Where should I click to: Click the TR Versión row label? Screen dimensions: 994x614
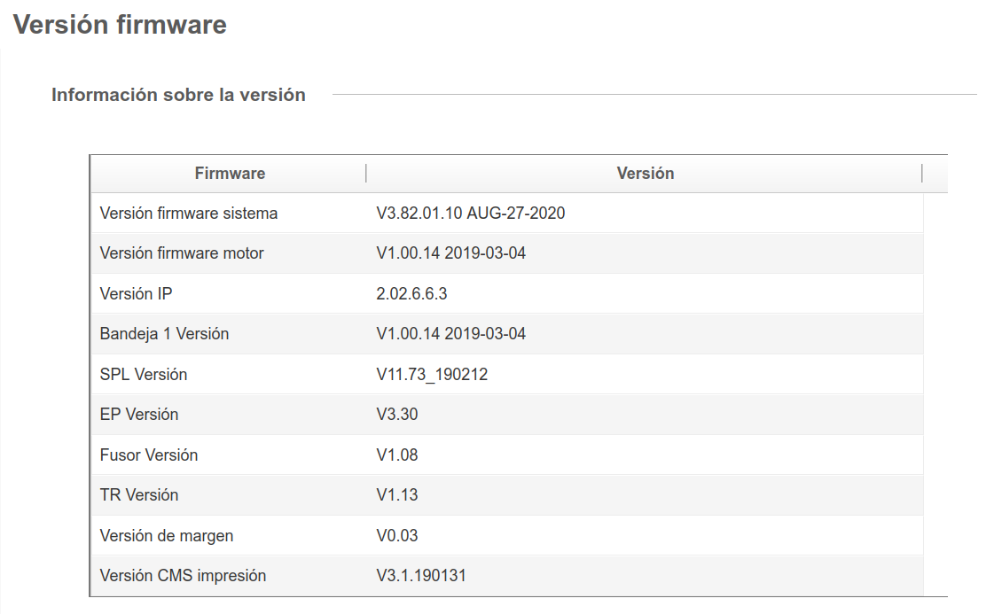[x=139, y=495]
